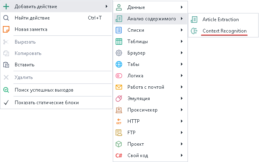
Task: Click the document icon beside Анализ содержимого
Action: click(x=119, y=19)
